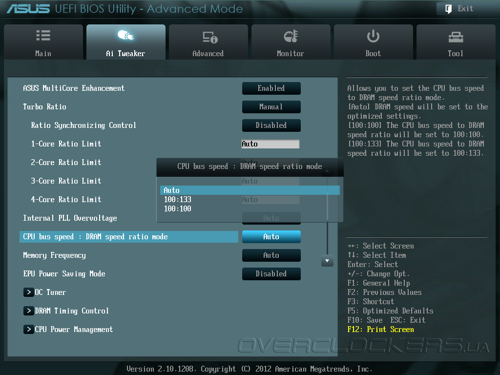Click the Tool tab printer icon

[x=456, y=37]
